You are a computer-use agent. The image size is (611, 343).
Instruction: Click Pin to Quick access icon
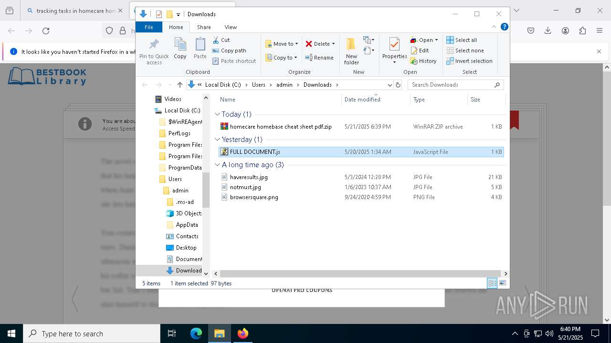[x=154, y=51]
